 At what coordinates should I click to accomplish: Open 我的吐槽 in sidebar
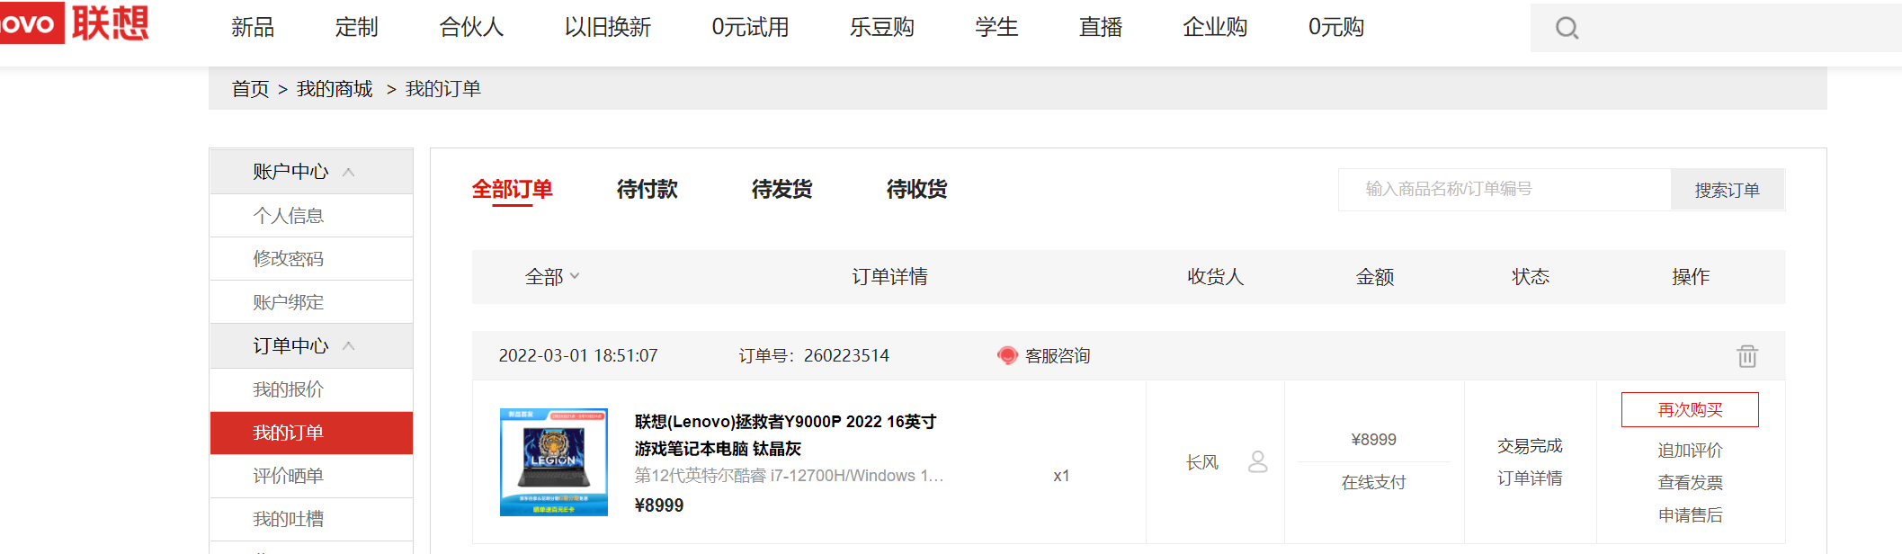click(311, 519)
